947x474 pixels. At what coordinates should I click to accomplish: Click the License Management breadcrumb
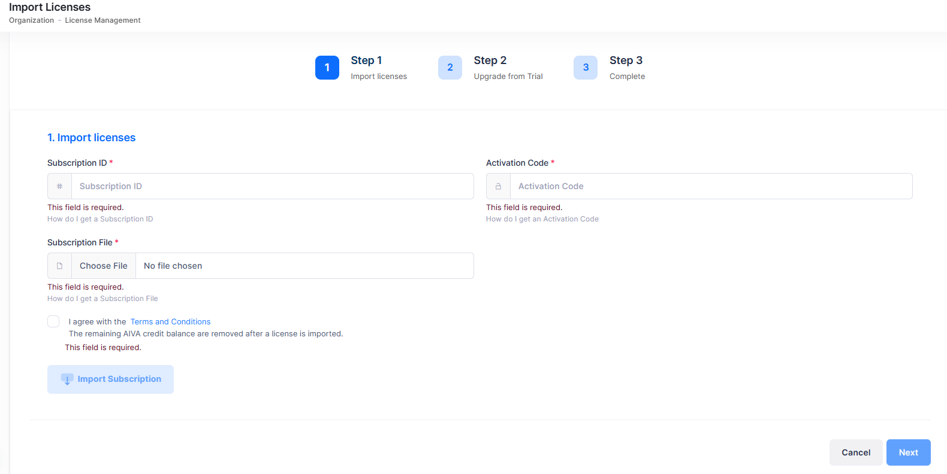[x=102, y=20]
